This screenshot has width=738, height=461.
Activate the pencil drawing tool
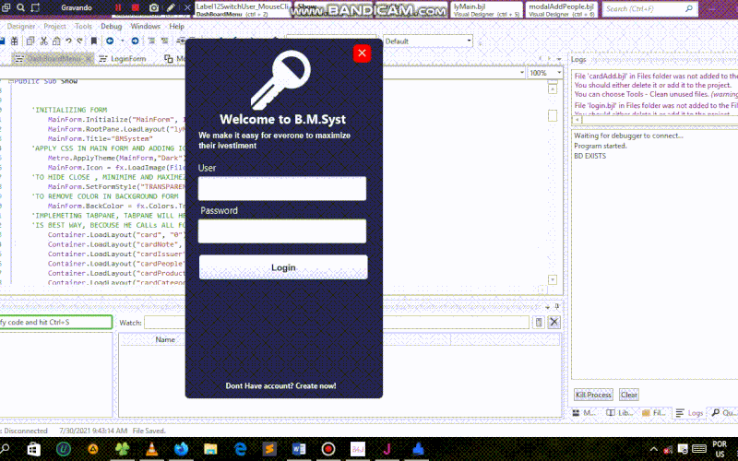click(171, 7)
